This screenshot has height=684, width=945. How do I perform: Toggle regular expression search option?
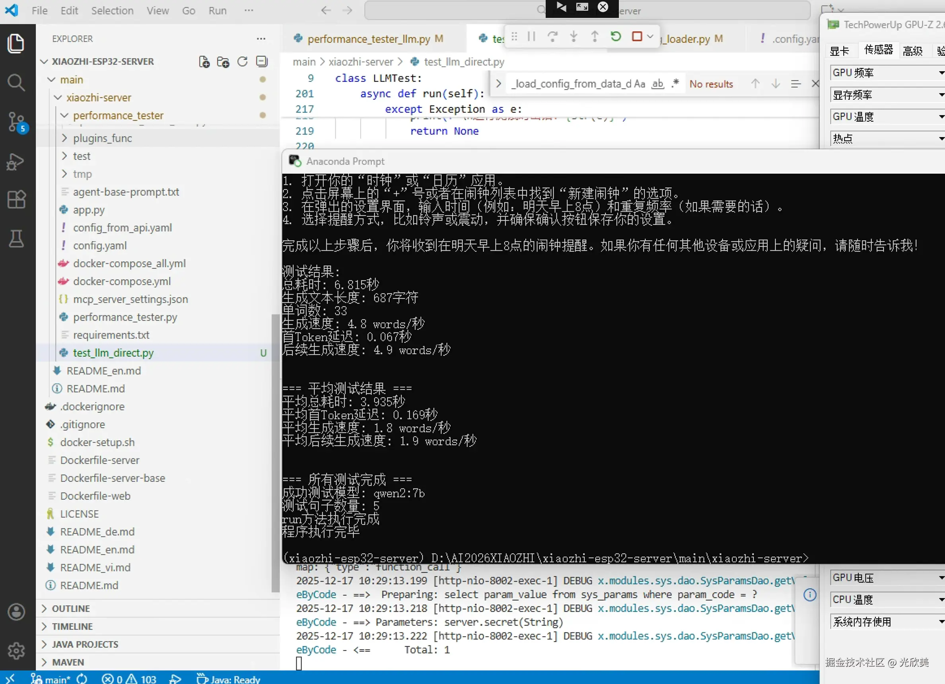tap(675, 84)
